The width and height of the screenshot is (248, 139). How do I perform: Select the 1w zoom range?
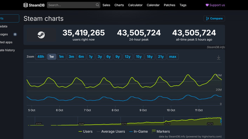(51, 57)
